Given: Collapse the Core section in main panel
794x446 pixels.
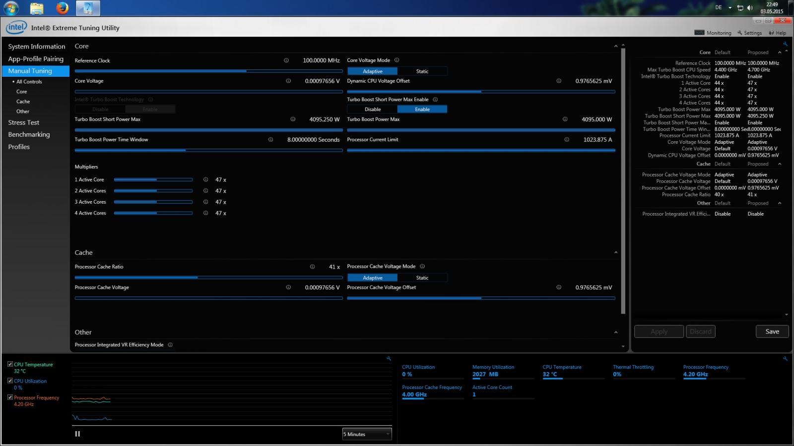Looking at the screenshot, I should (x=616, y=46).
